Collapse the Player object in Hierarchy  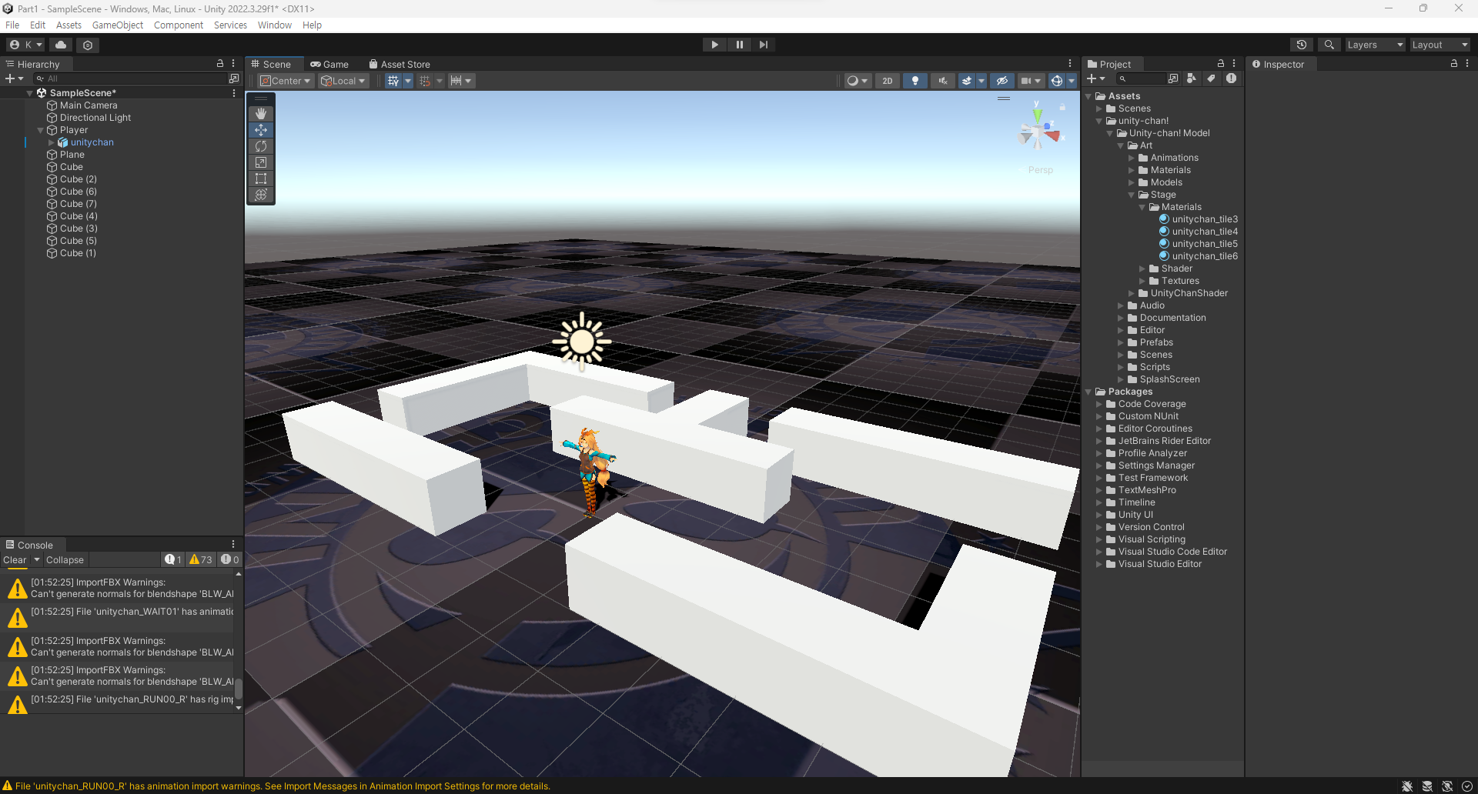click(41, 130)
